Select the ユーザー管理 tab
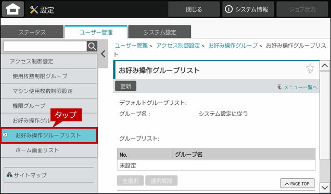 pyautogui.click(x=96, y=32)
